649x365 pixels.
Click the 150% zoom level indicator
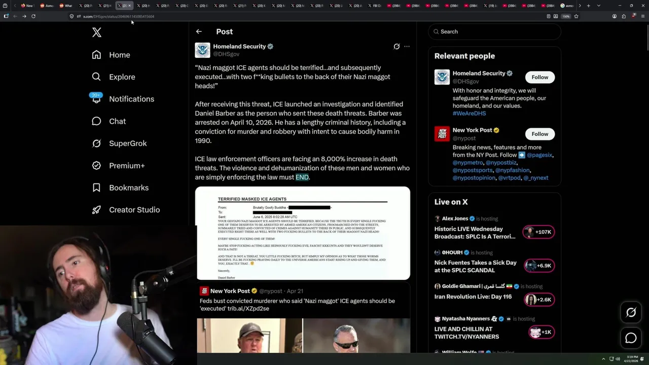click(566, 16)
